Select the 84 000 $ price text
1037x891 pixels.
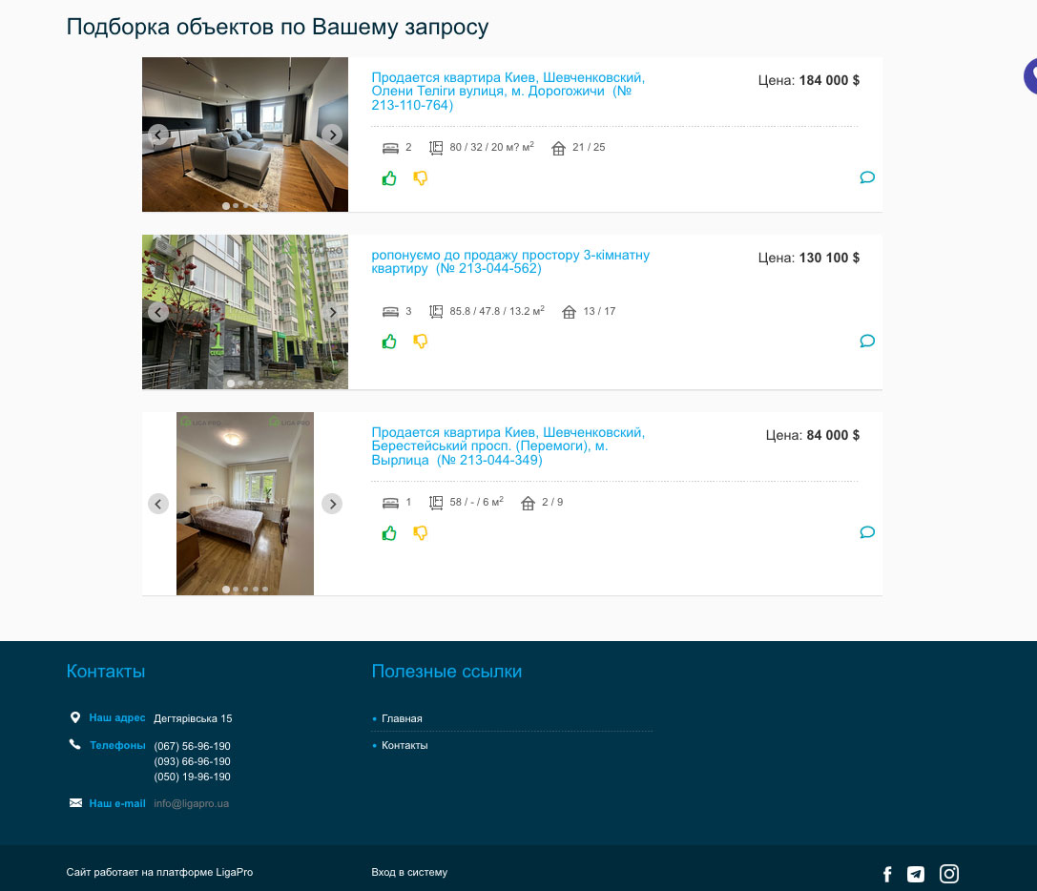tap(833, 435)
